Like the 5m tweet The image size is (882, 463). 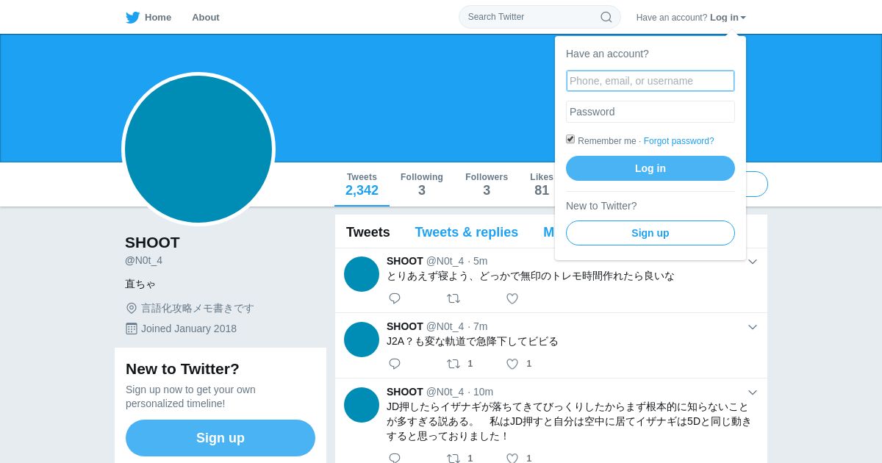click(512, 298)
